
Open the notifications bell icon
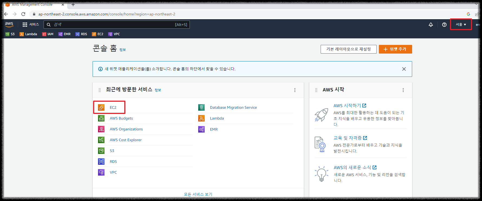[x=431, y=25]
